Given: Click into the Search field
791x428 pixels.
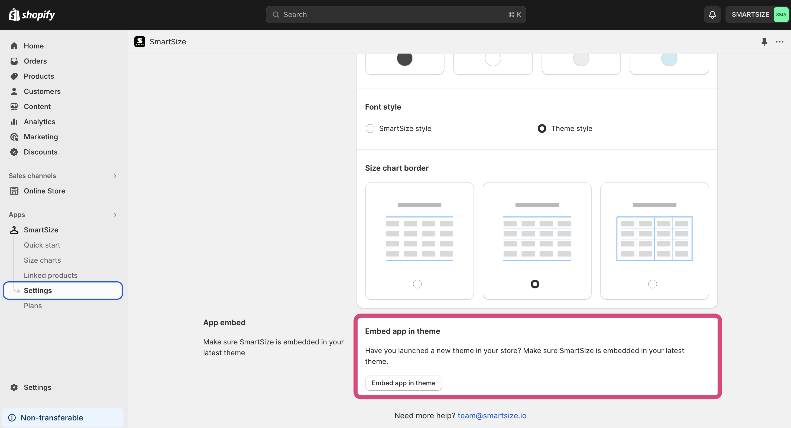Looking at the screenshot, I should 396,14.
